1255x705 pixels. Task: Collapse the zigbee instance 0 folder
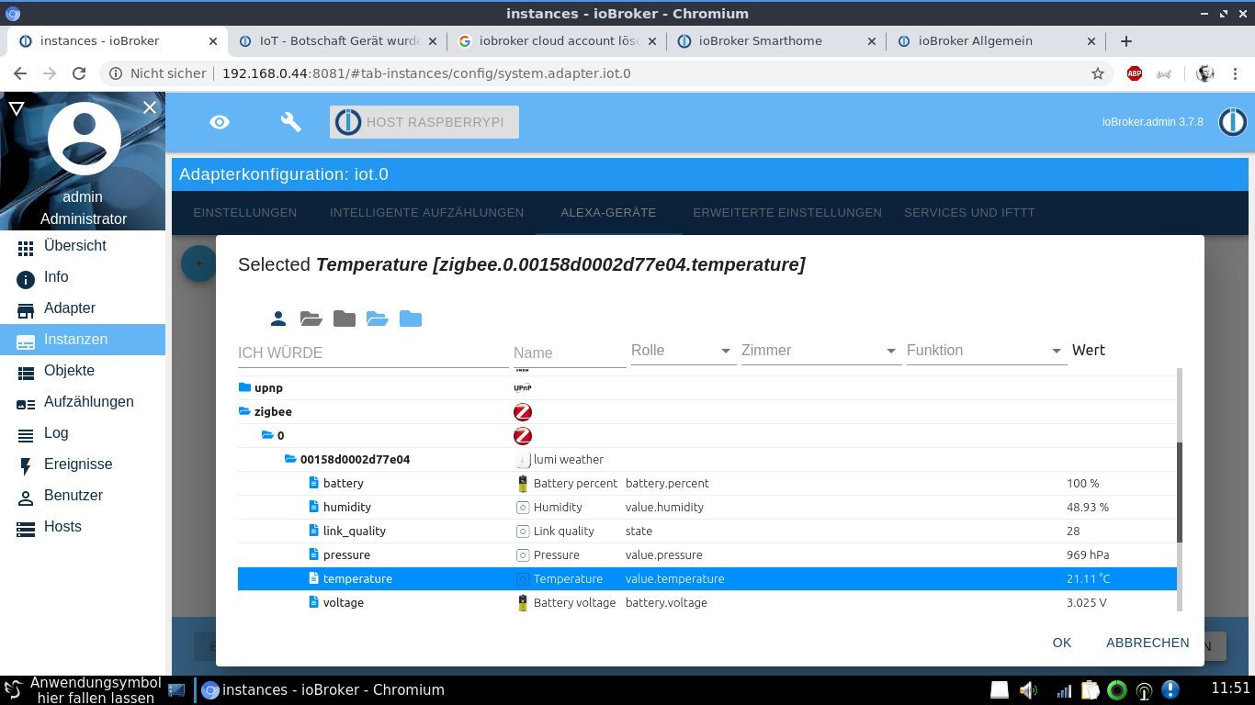(x=267, y=435)
